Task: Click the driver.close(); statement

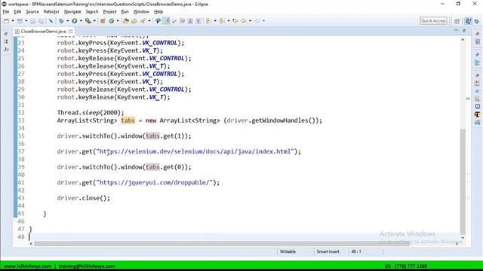Action: click(x=84, y=198)
